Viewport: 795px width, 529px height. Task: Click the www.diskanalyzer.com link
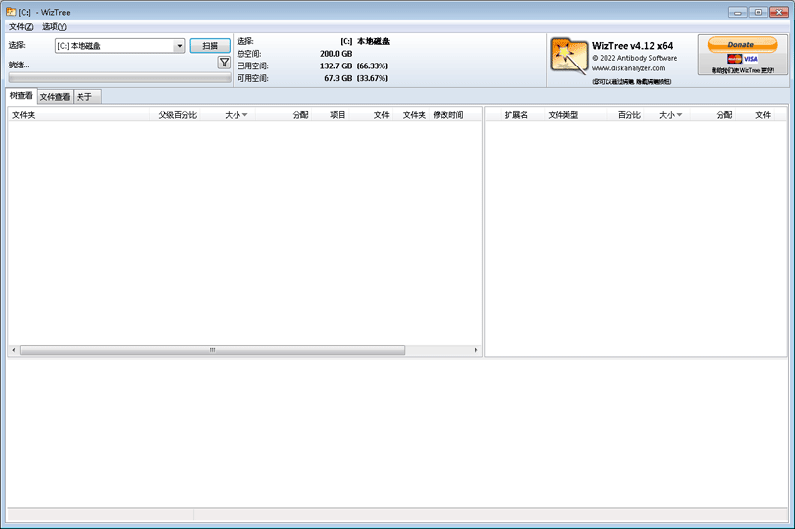pos(629,68)
